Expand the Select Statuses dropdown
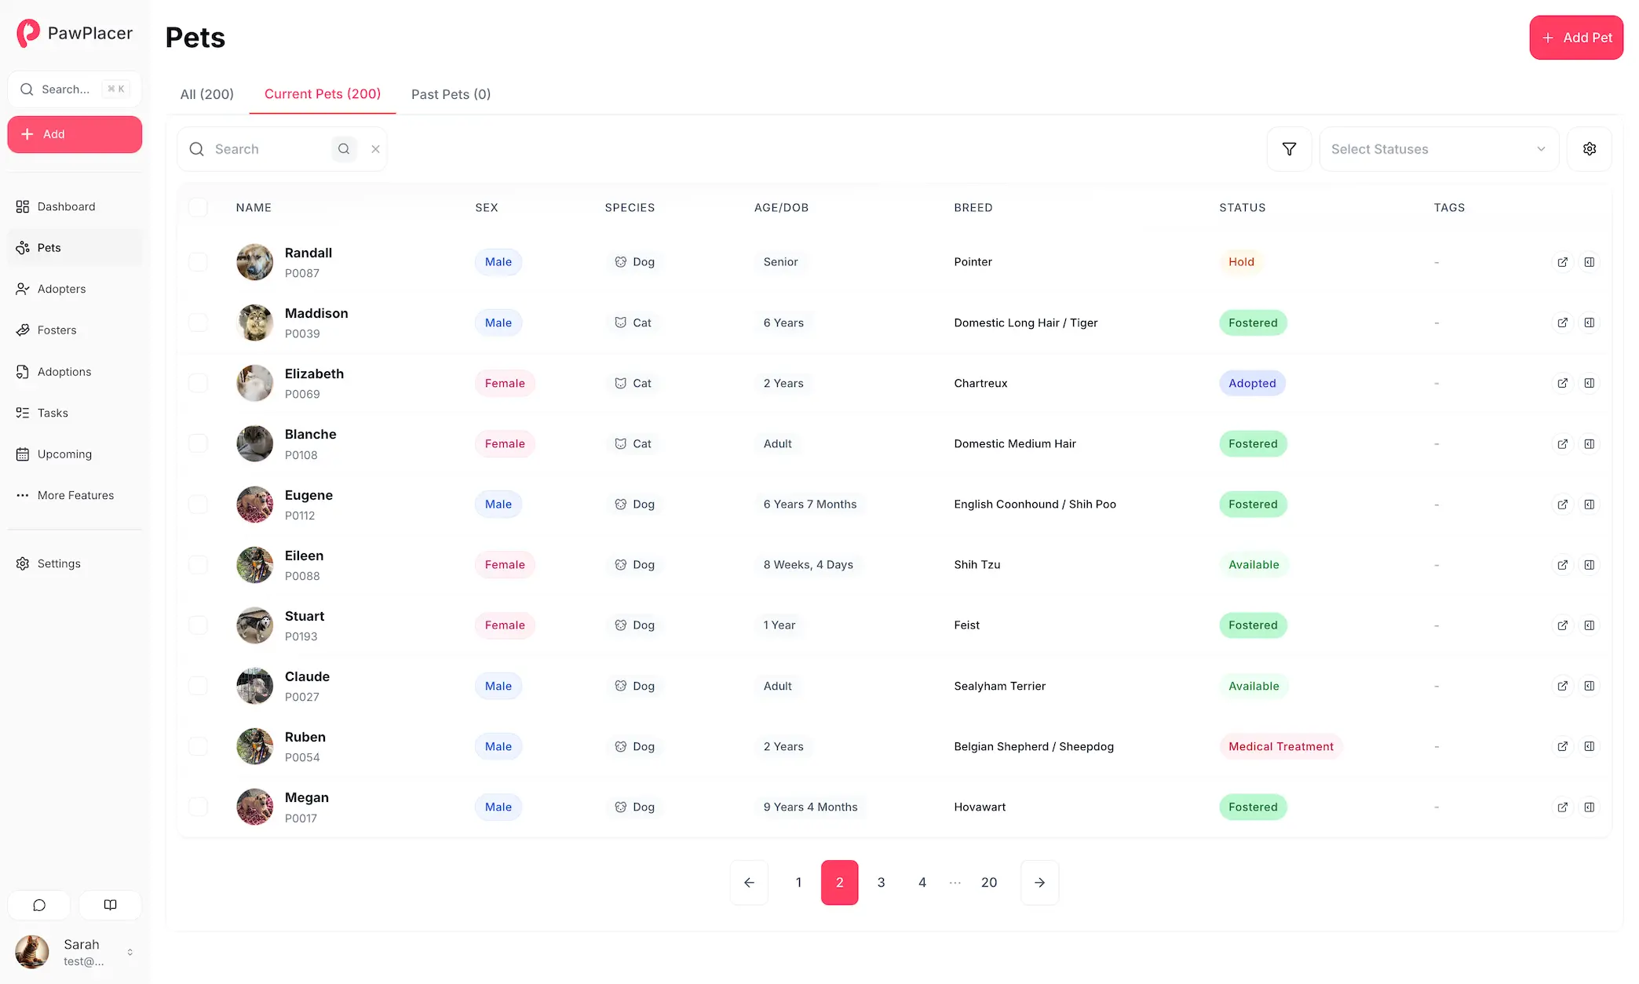 1438,149
